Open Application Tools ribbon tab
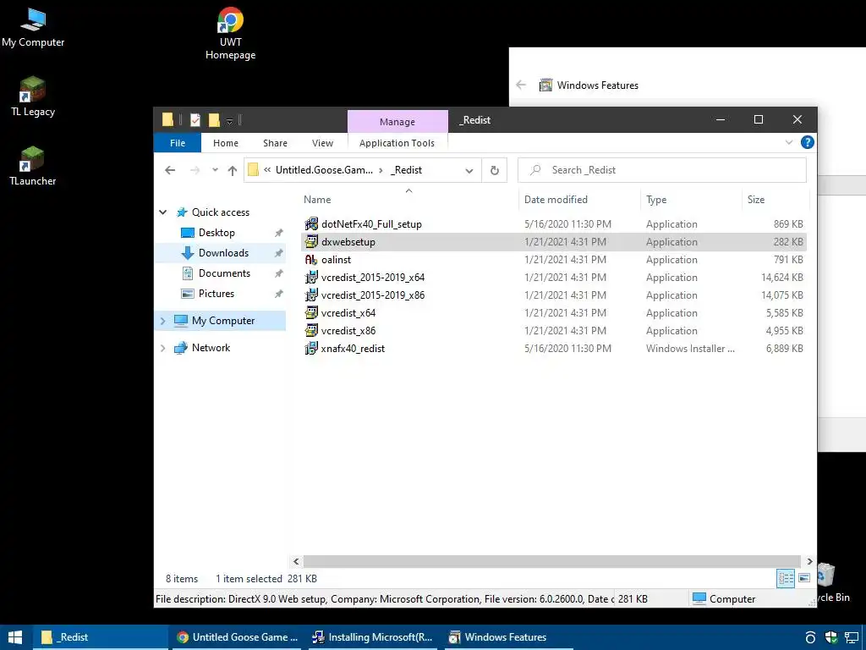Image resolution: width=866 pixels, height=650 pixels. pyautogui.click(x=397, y=142)
